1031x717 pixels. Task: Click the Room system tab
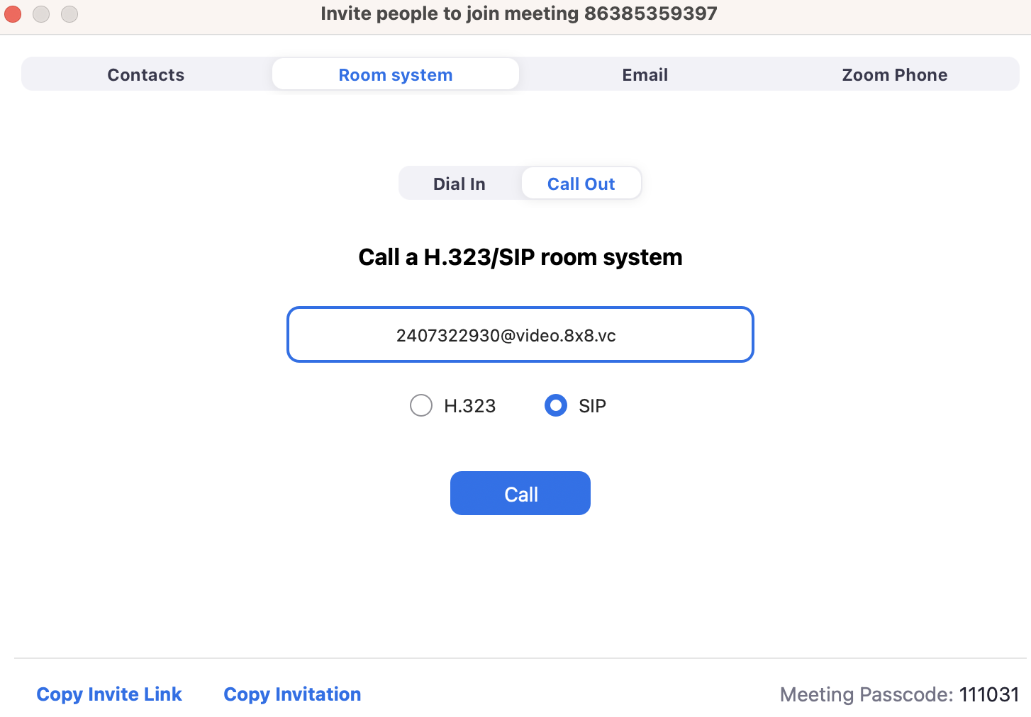pos(395,74)
